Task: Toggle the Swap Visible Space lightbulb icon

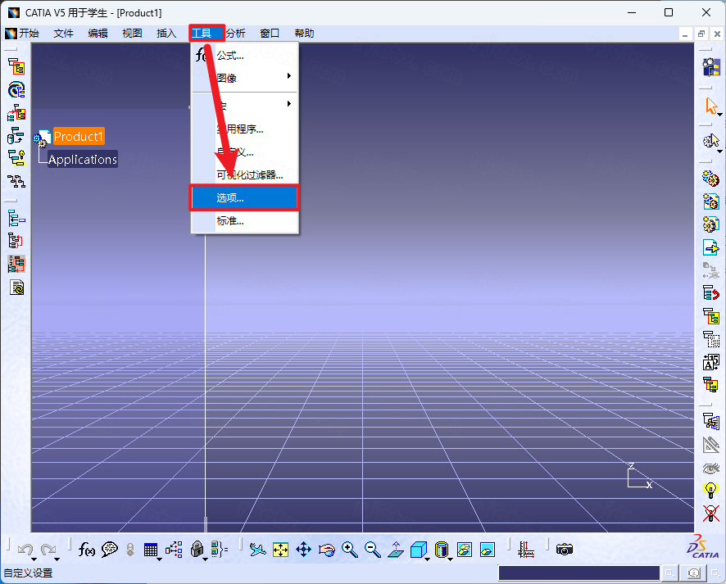Action: (710, 490)
